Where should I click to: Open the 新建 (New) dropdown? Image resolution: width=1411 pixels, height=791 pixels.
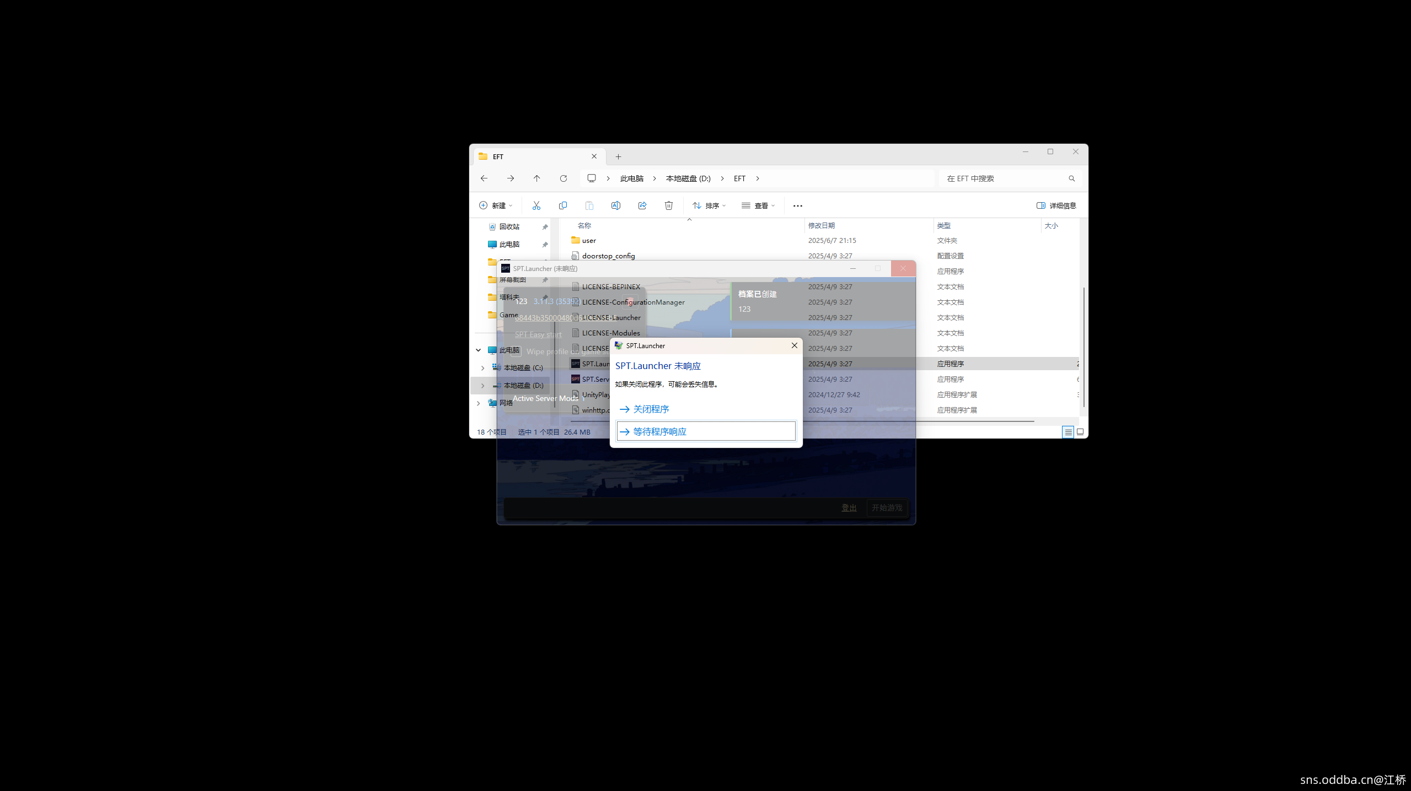coord(495,205)
